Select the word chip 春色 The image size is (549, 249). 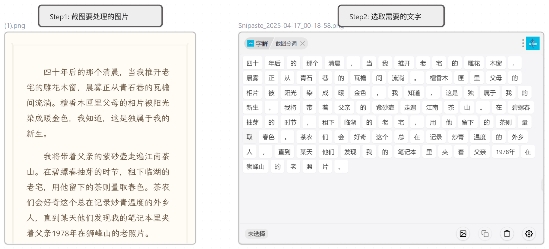click(x=268, y=137)
